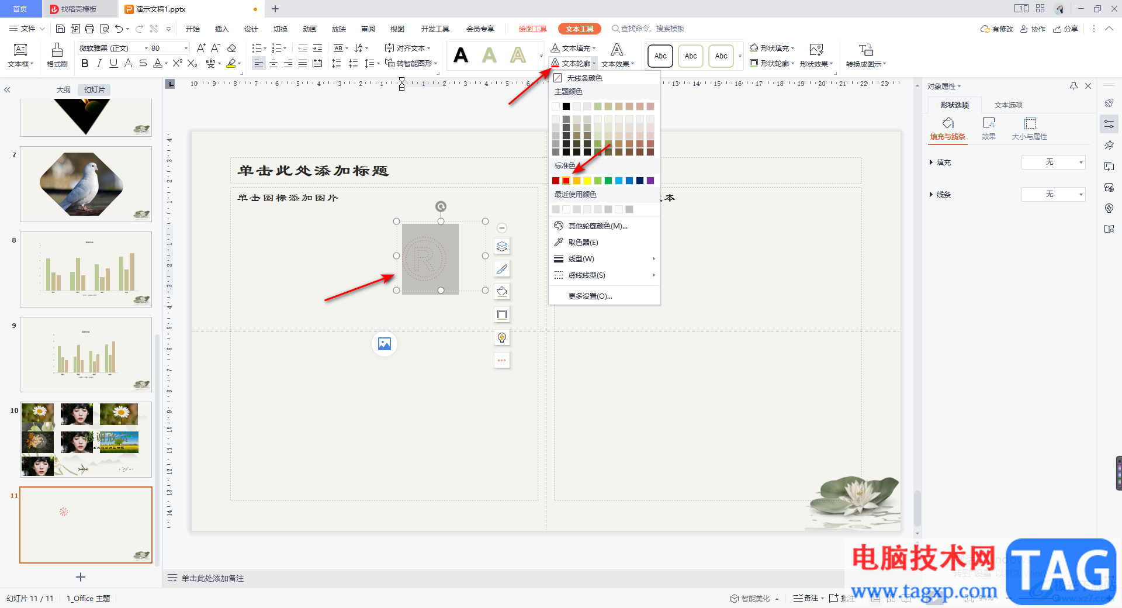This screenshot has height=608, width=1122.
Task: Click the insert picture placeholder icon
Action: [385, 344]
